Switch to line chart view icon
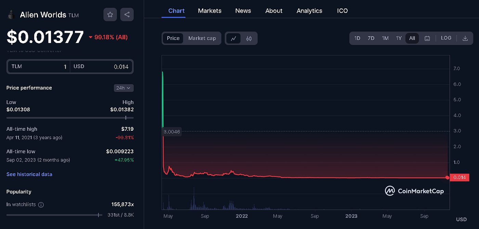 point(233,38)
